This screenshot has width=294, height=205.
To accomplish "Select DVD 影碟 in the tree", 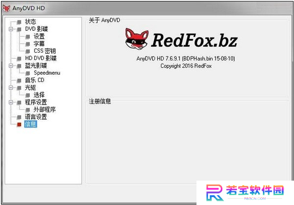I will click(37, 29).
